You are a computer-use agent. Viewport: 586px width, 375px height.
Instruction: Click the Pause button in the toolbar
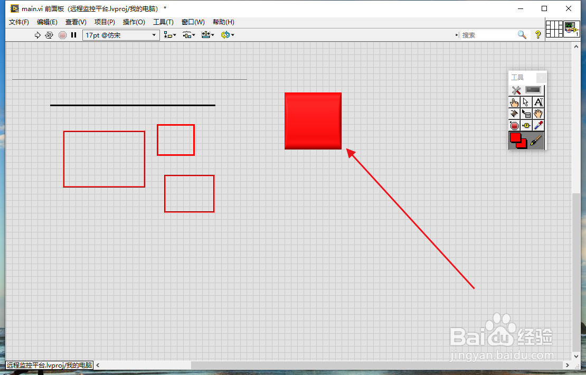[73, 35]
